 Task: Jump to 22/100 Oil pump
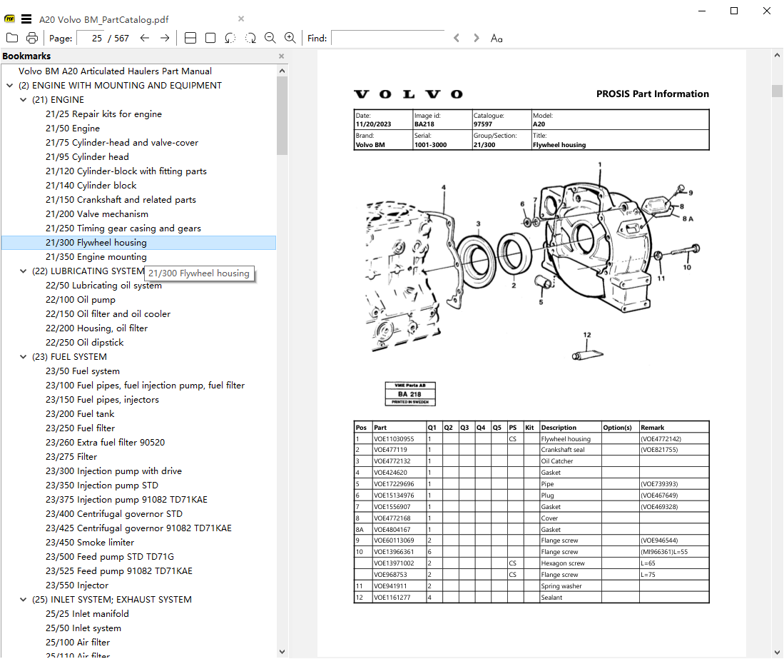coord(81,300)
